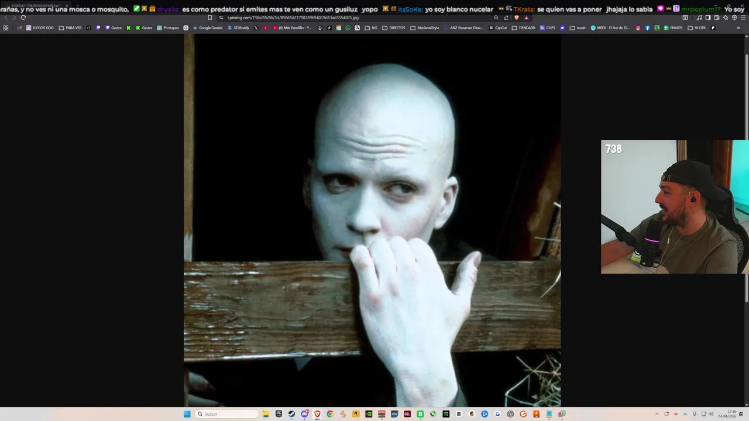Open Epic Games Launcher from taskbar
This screenshot has height=421, width=749.
279,414
